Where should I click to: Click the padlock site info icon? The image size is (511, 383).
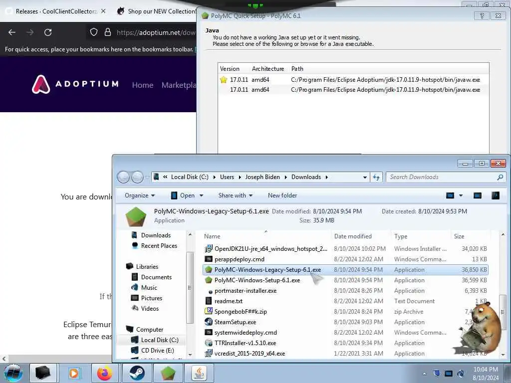point(108,32)
